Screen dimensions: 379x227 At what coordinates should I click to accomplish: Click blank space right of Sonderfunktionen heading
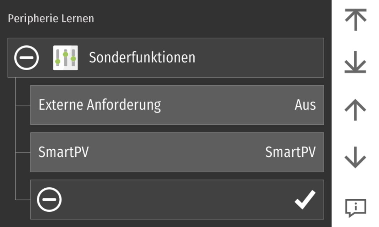click(259, 57)
